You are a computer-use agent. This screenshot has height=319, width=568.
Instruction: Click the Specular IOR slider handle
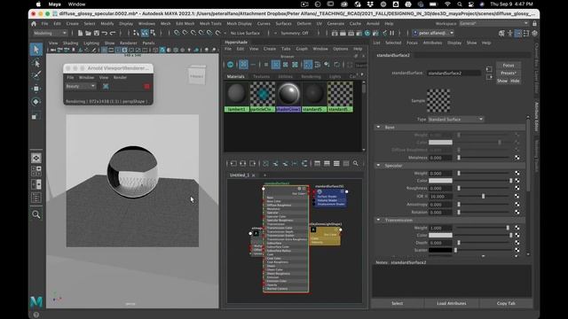[483, 196]
